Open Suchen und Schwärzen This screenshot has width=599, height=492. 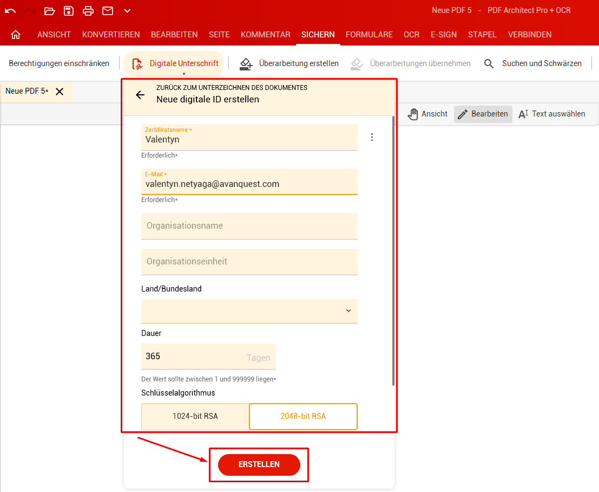click(533, 63)
